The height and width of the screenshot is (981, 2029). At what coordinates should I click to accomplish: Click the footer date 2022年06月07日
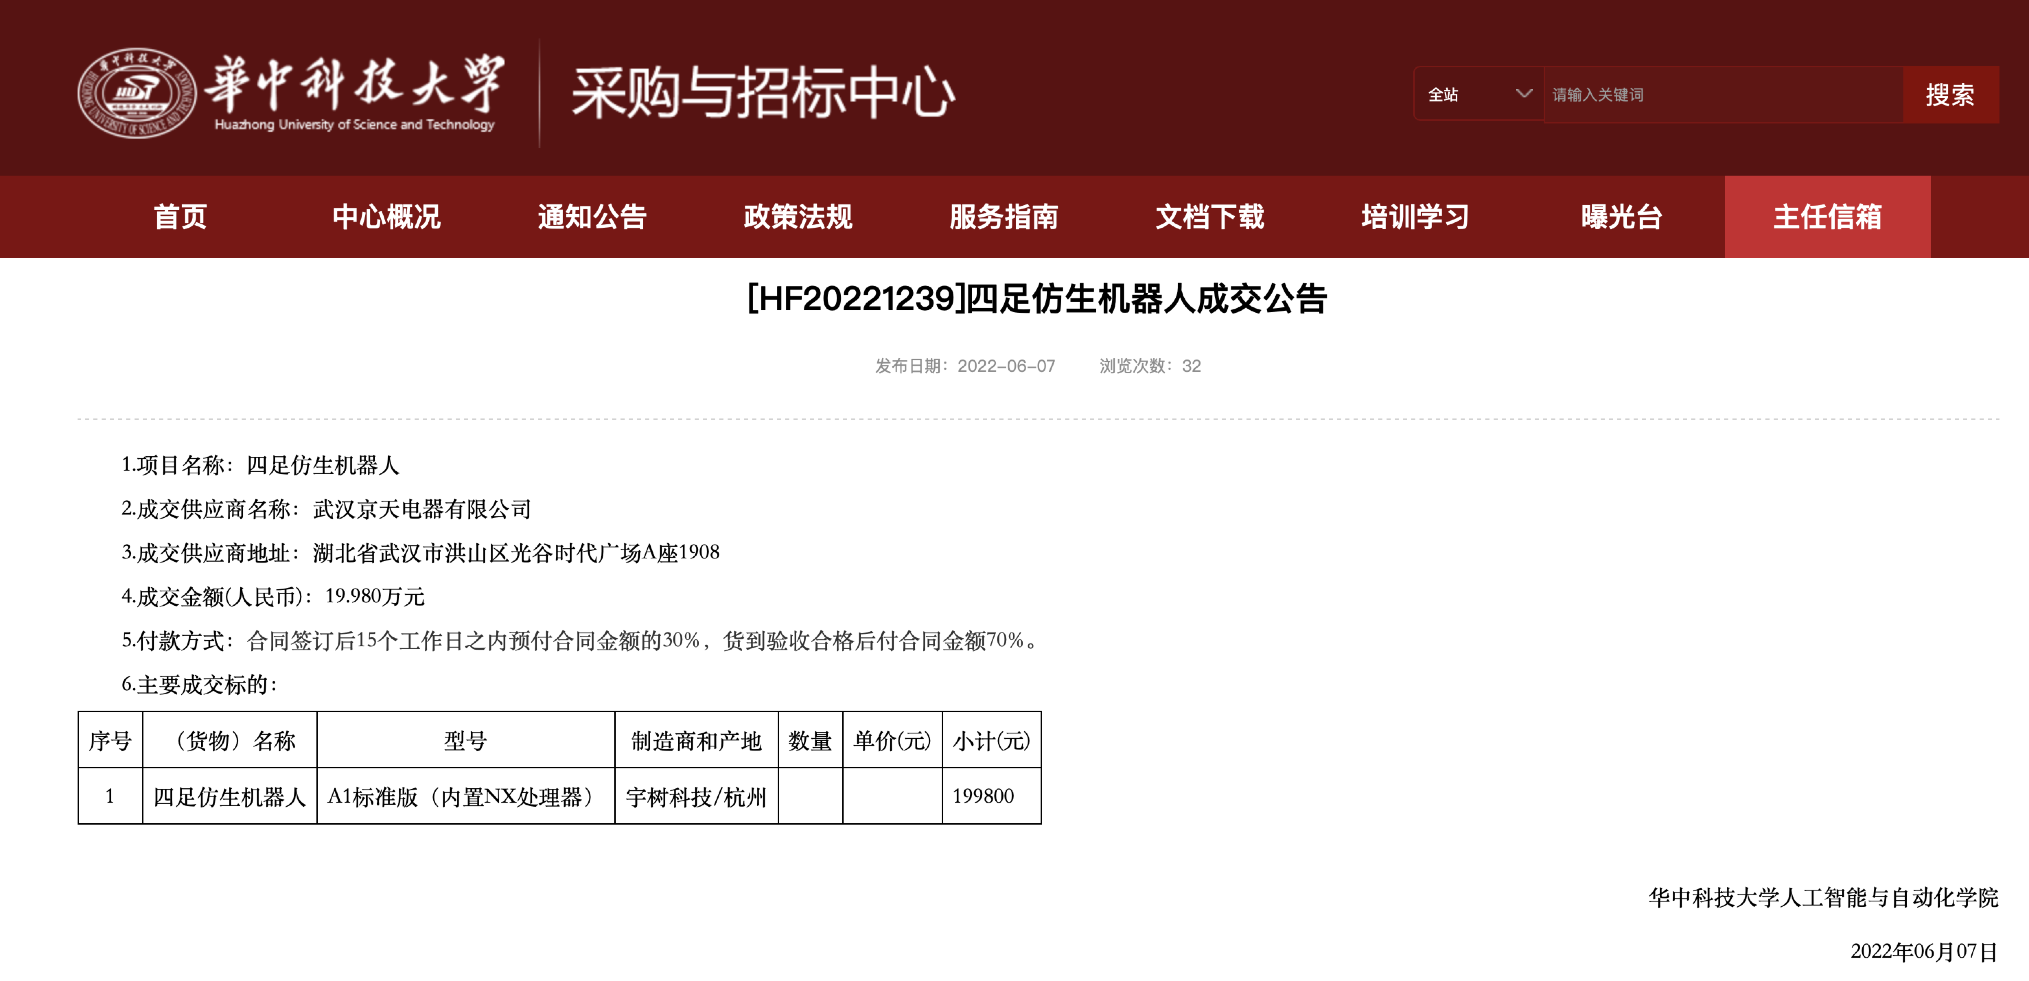coord(1924,951)
